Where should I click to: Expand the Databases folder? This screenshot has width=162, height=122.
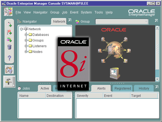[x=26, y=34]
